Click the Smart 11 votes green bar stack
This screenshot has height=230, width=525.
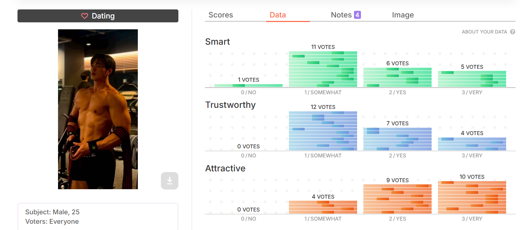coord(323,69)
